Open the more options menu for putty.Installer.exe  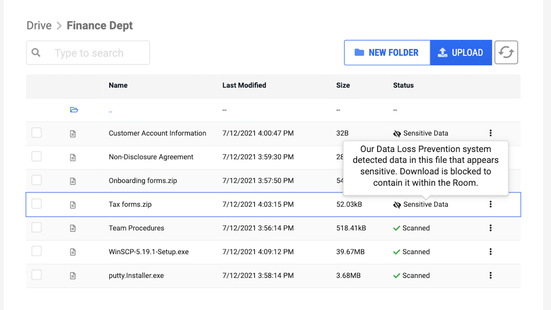(490, 276)
